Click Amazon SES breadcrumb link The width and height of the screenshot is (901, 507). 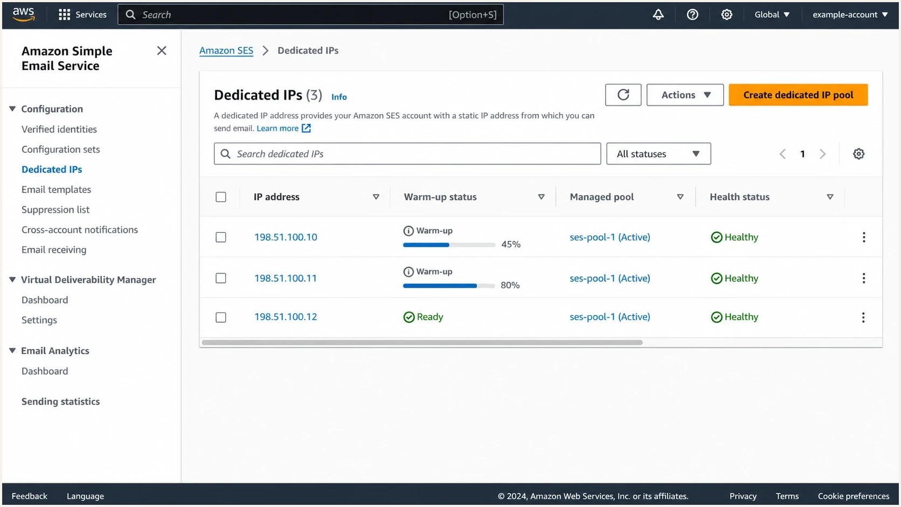[226, 51]
